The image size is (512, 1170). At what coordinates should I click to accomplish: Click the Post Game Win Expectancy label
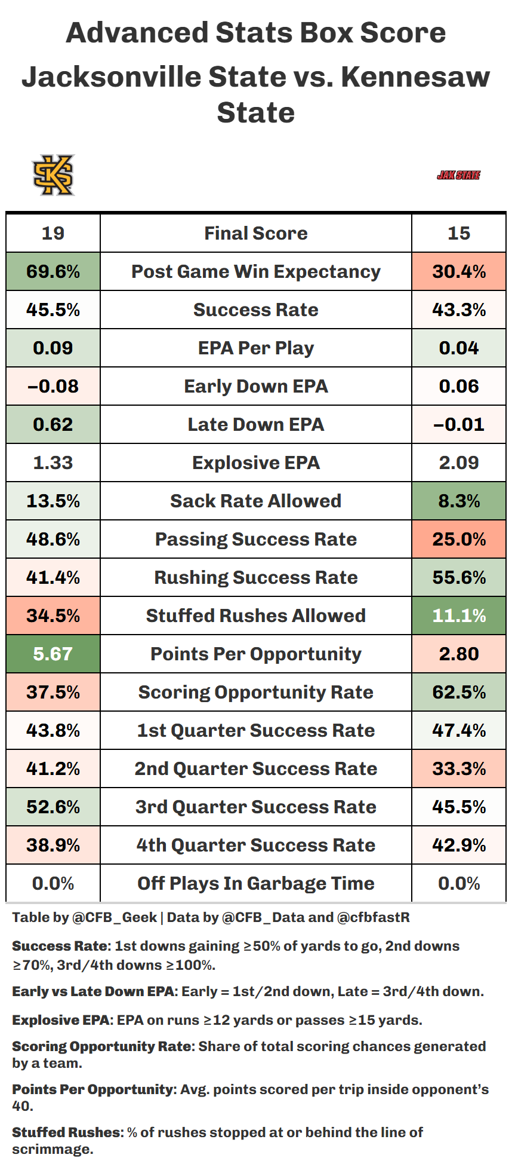point(255,271)
